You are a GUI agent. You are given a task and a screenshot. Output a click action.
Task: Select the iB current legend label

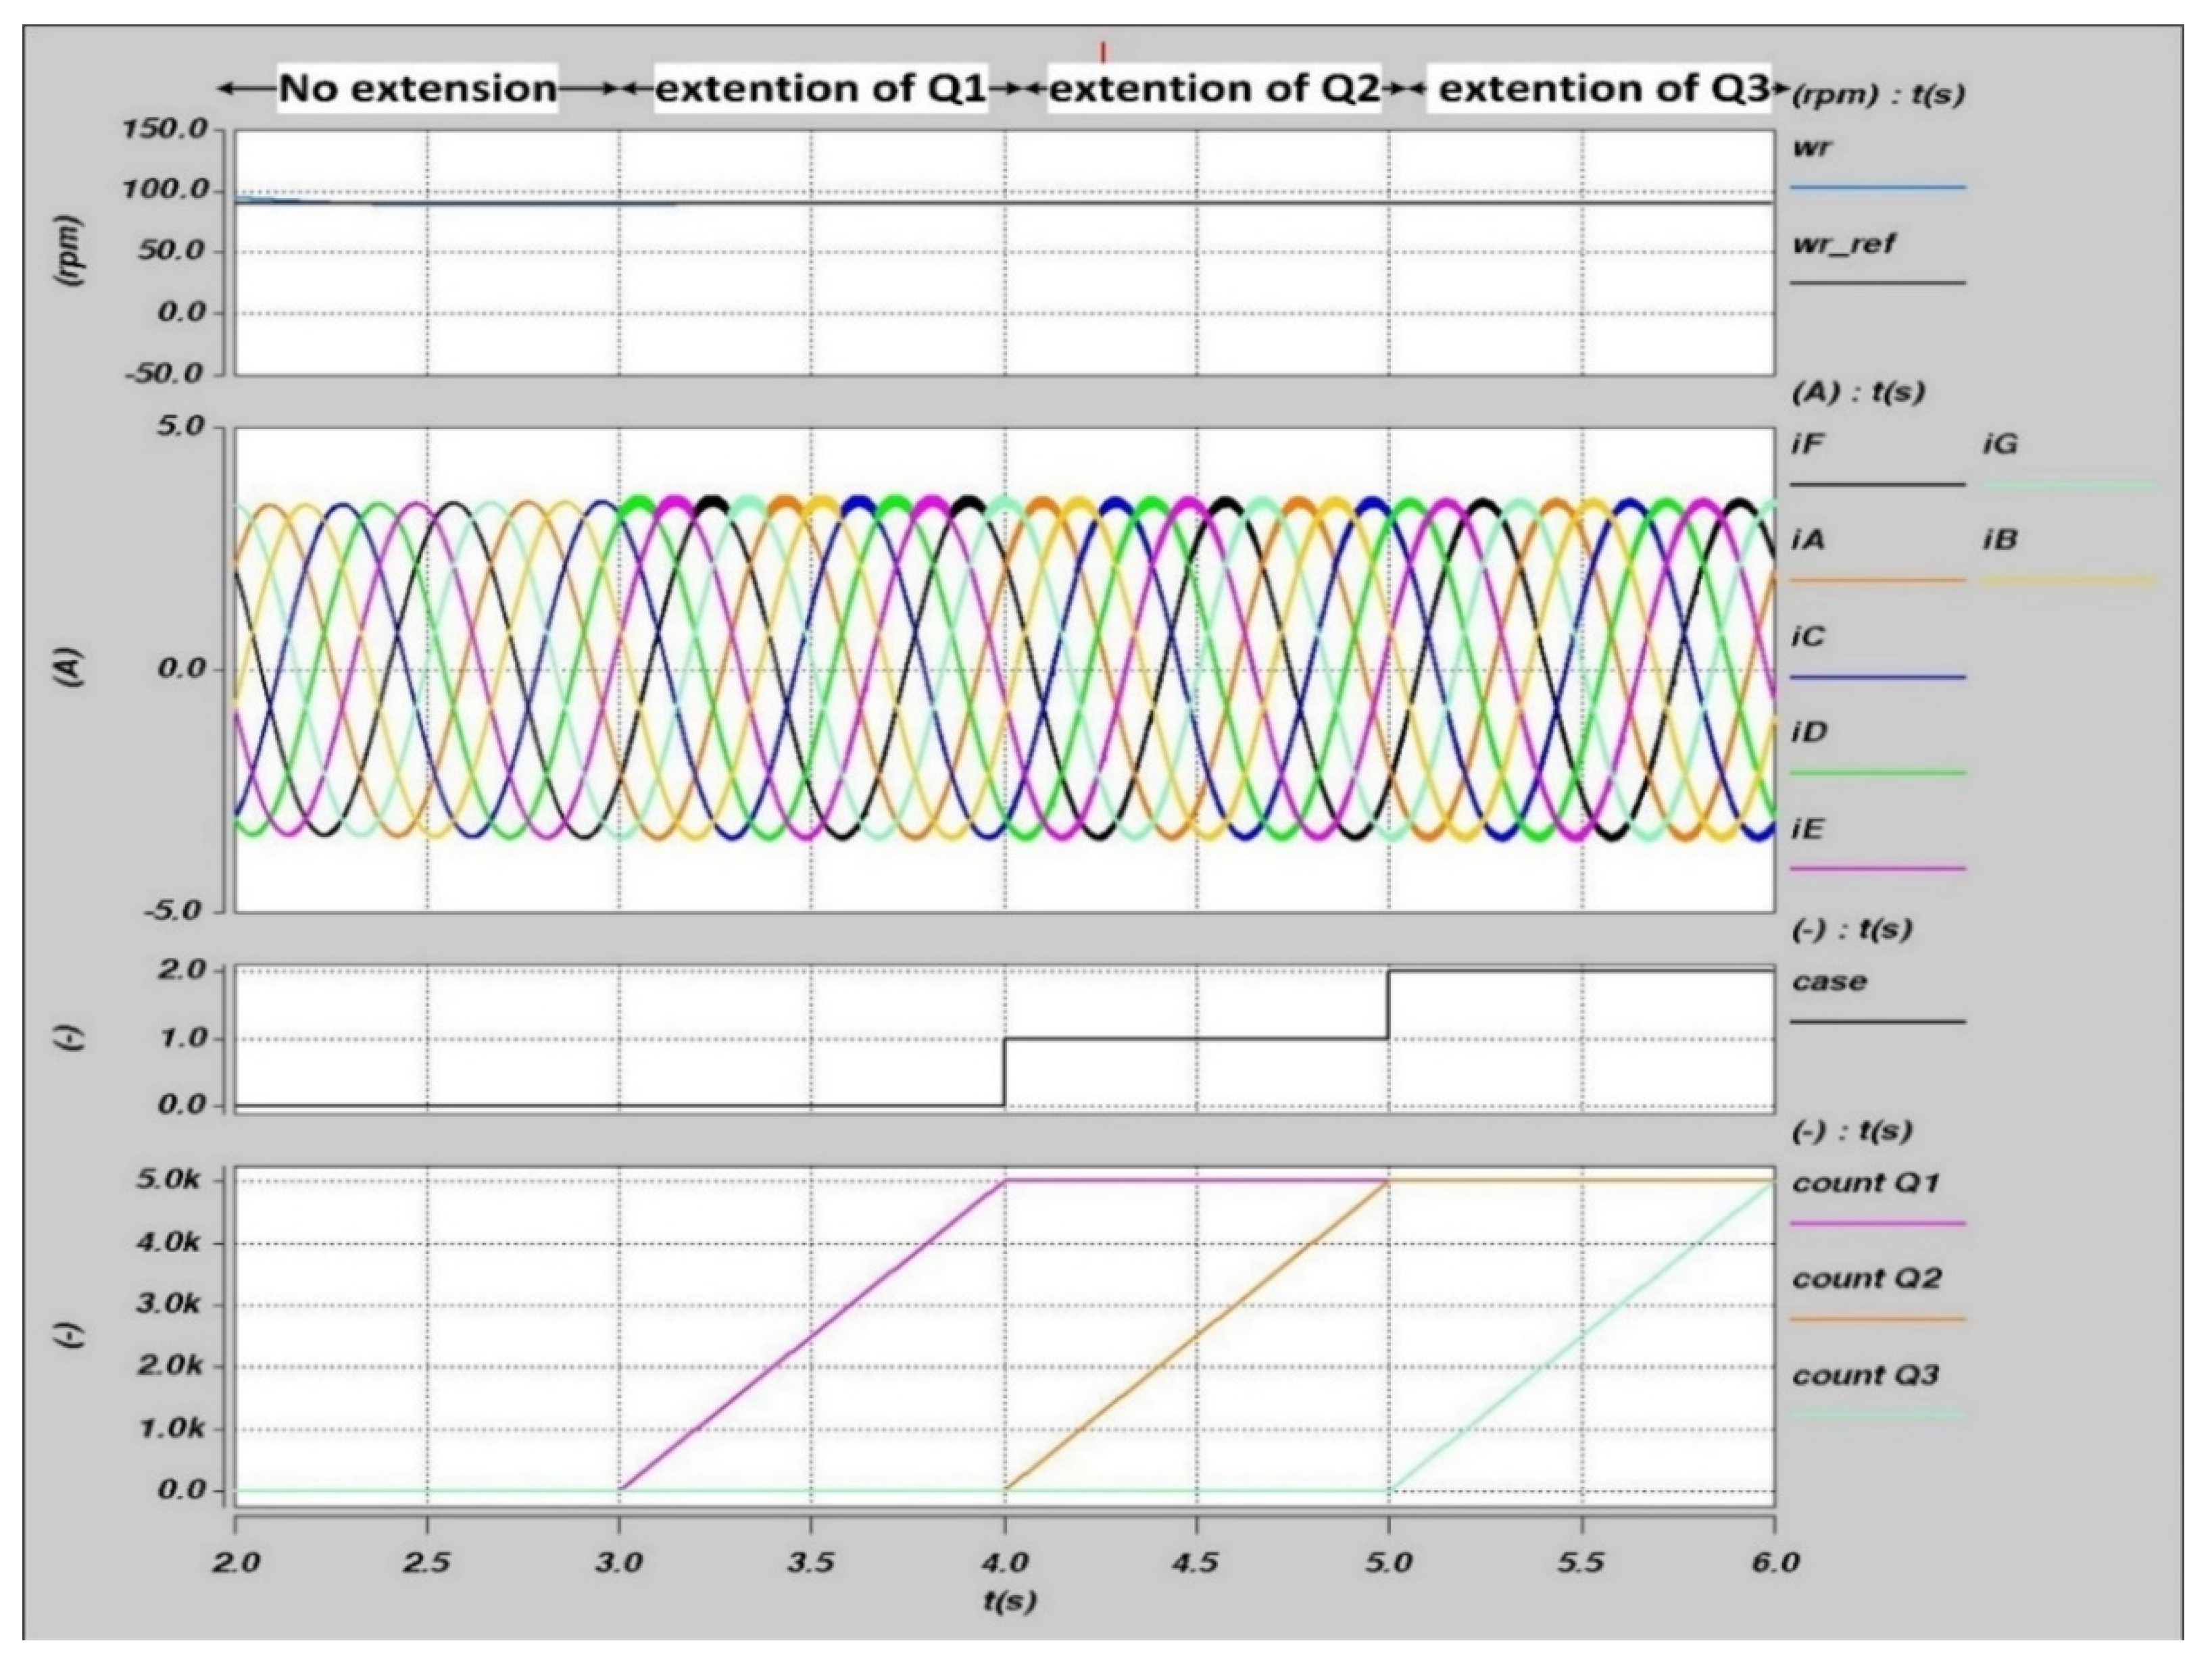tap(2001, 540)
